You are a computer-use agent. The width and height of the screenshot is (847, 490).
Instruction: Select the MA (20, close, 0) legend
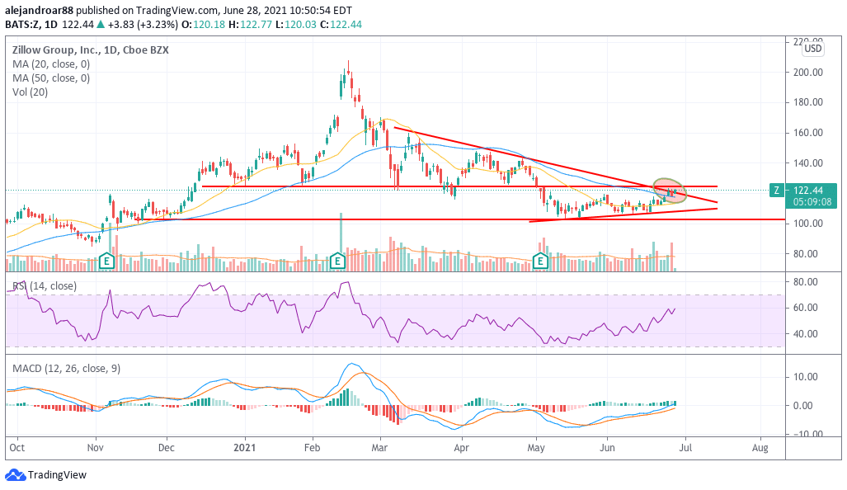coord(51,64)
